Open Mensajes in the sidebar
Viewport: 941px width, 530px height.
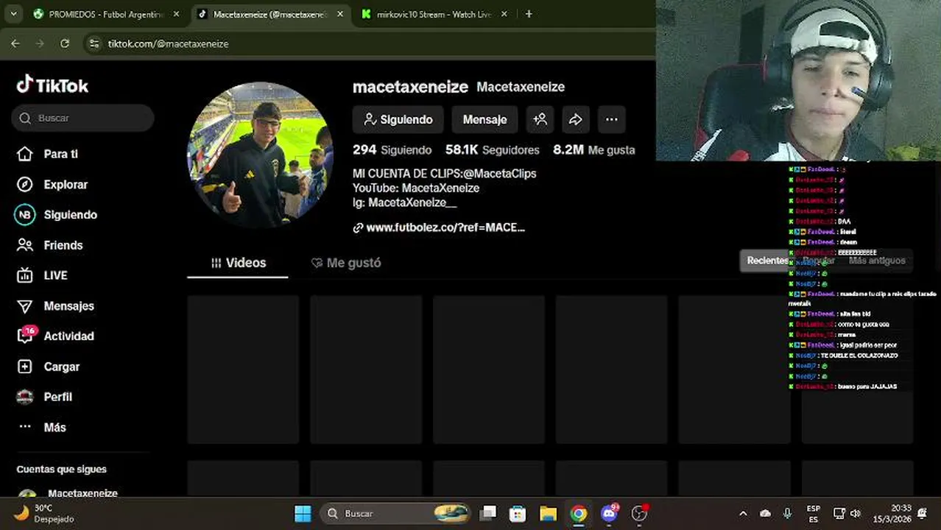tap(68, 305)
